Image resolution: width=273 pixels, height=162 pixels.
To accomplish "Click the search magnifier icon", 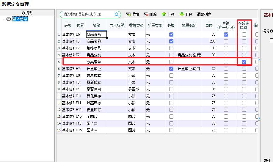I will pyautogui.click(x=117, y=15).
